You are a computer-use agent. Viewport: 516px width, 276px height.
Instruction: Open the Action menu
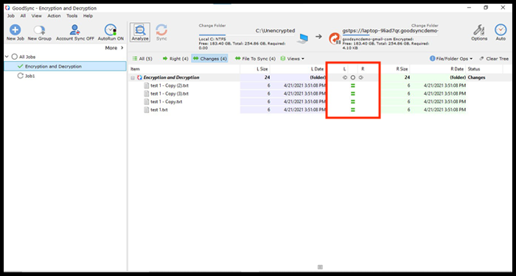tap(54, 15)
